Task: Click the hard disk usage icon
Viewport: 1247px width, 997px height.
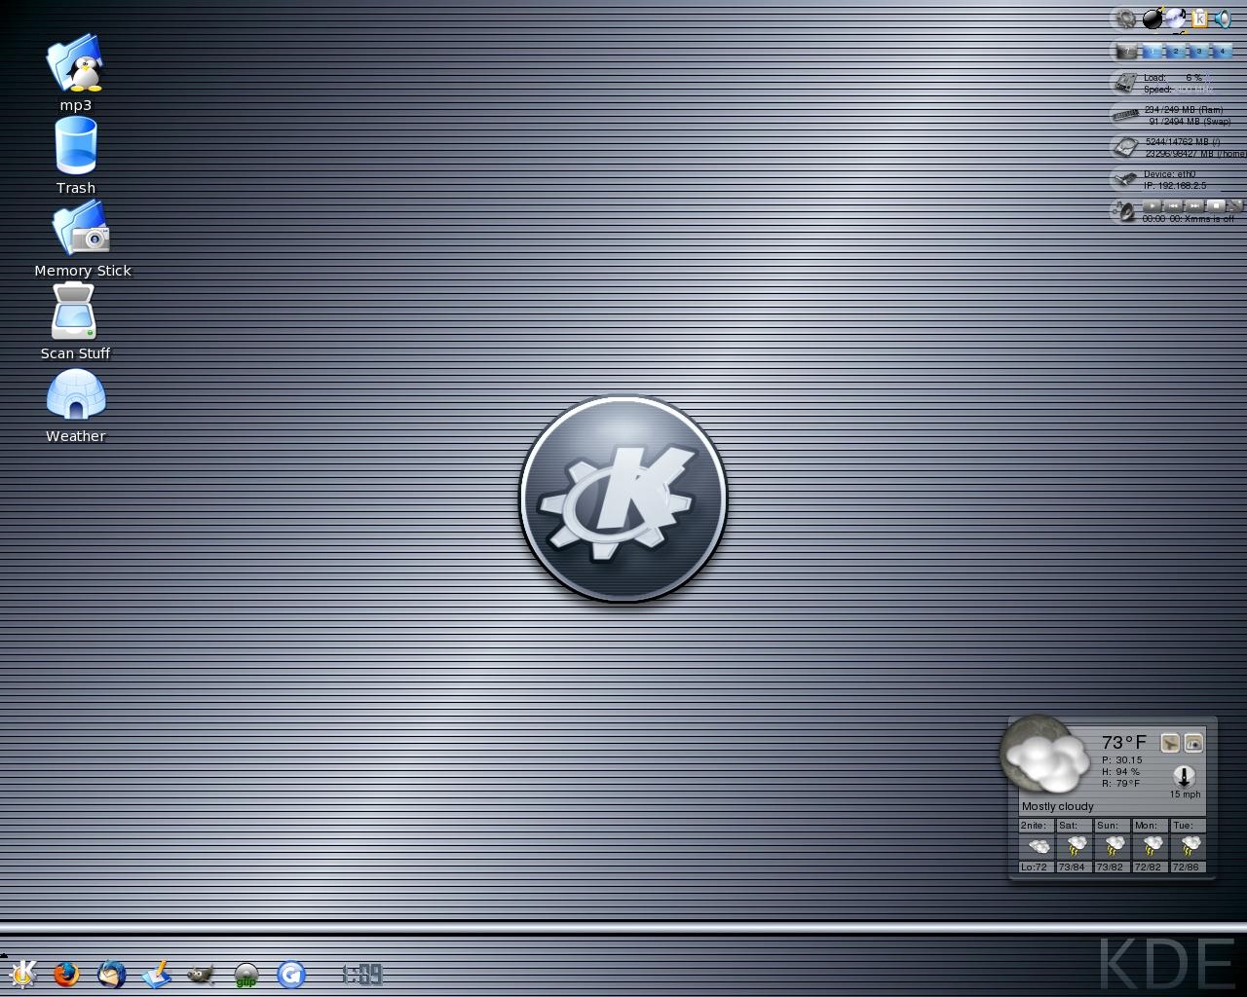Action: [x=1126, y=147]
